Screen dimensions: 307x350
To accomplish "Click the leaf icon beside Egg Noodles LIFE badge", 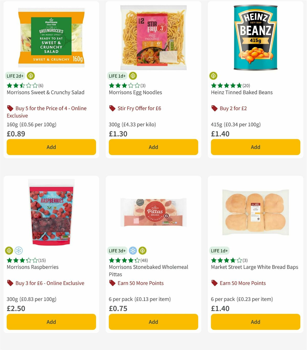I will pos(133,76).
